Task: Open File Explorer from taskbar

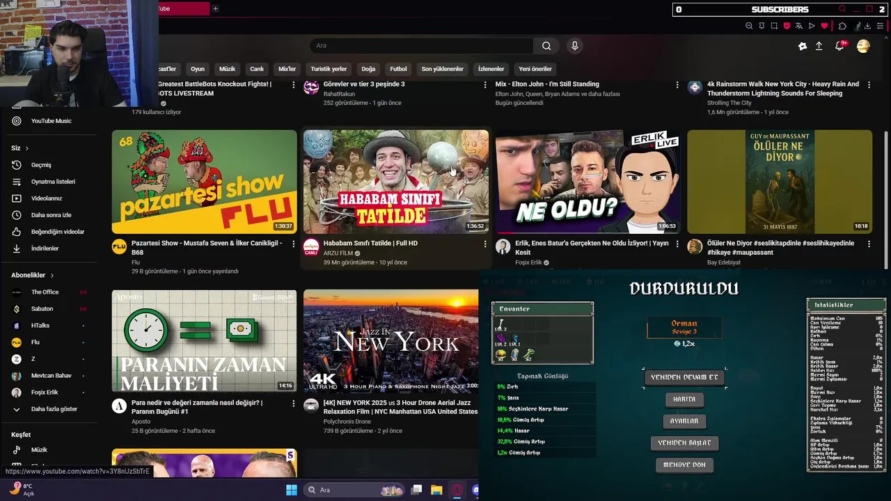Action: 436,490
